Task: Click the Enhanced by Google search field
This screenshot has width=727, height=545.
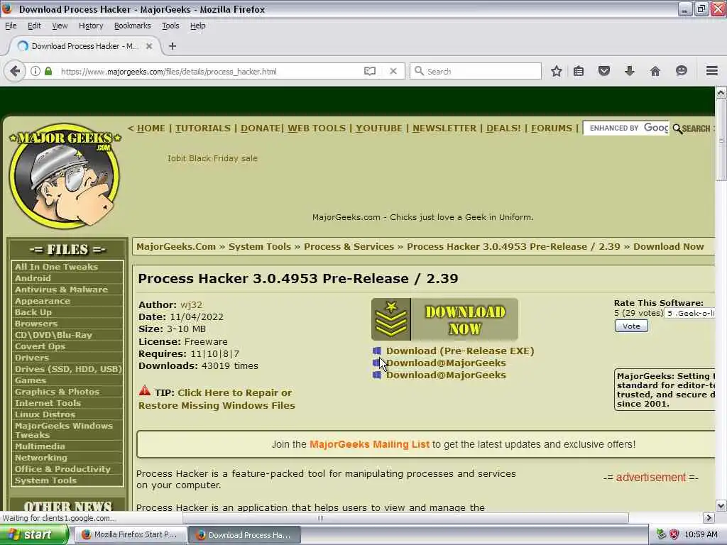Action: pos(628,128)
